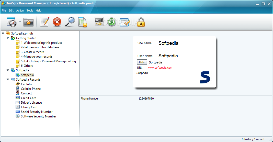Open note 5-Take ImVajra Password Manager along
Viewport: 273px width, 142px height.
click(x=48, y=61)
